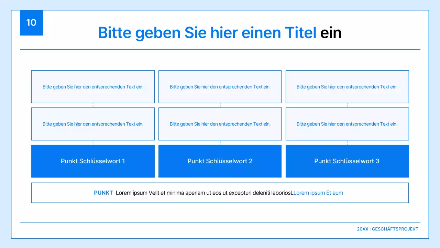
Task: Click the page number 10 badge
Action: [31, 23]
